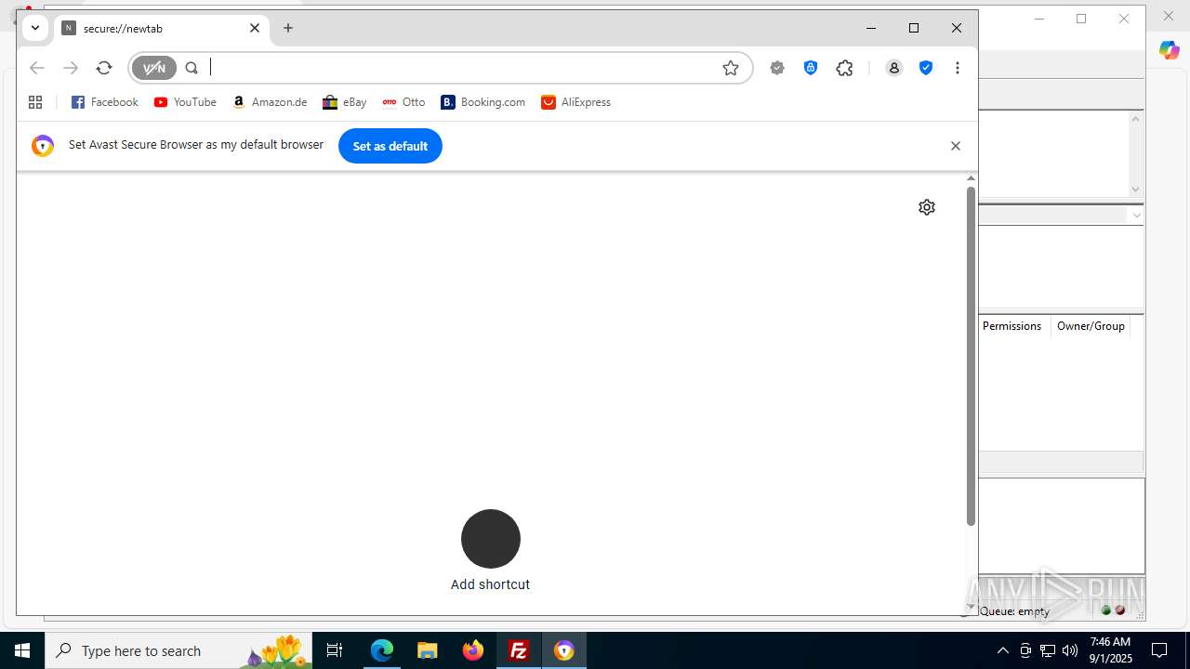This screenshot has width=1190, height=669.
Task: Open the Booking.com bookmark
Action: coord(483,102)
